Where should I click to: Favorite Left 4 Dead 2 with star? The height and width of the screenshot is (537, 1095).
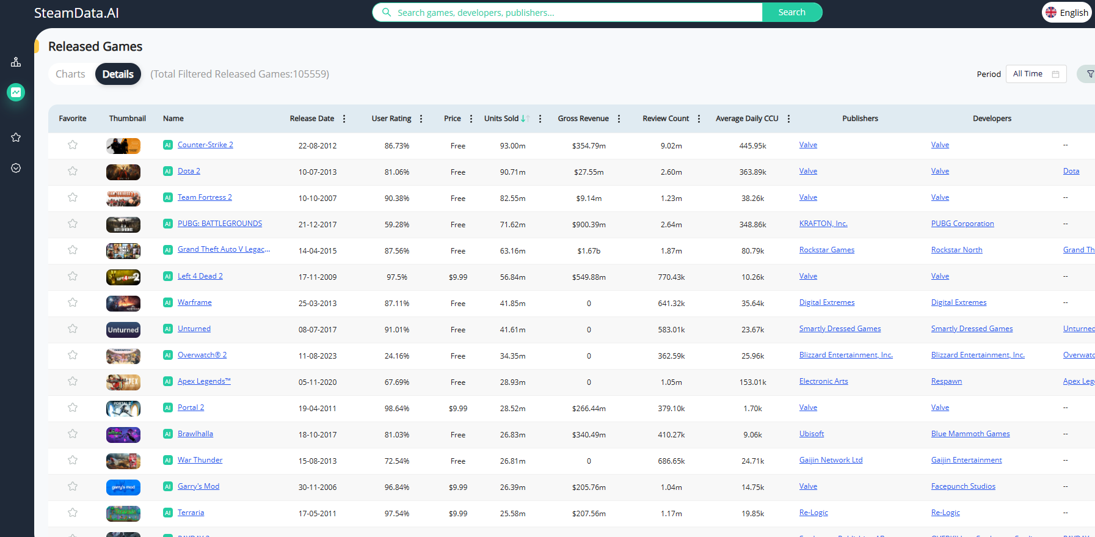pyautogui.click(x=73, y=276)
